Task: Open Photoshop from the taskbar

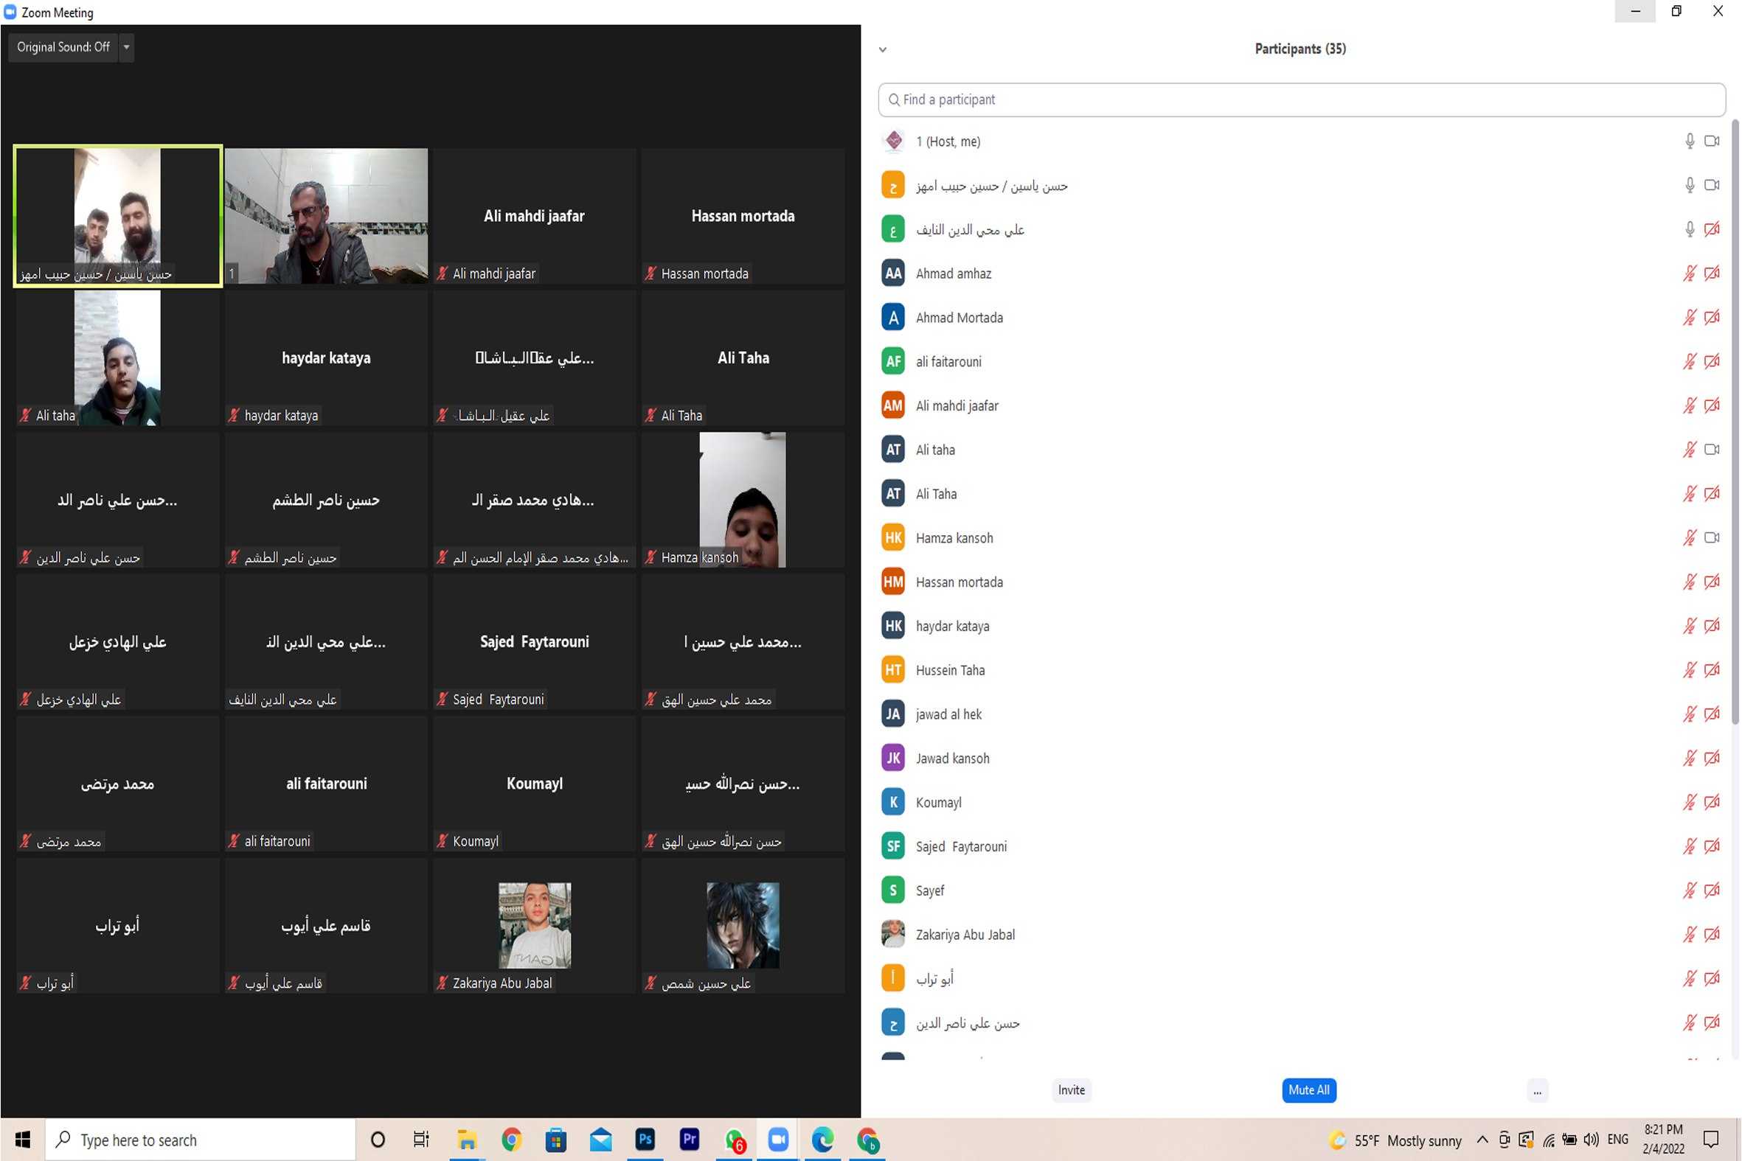Action: pyautogui.click(x=645, y=1140)
